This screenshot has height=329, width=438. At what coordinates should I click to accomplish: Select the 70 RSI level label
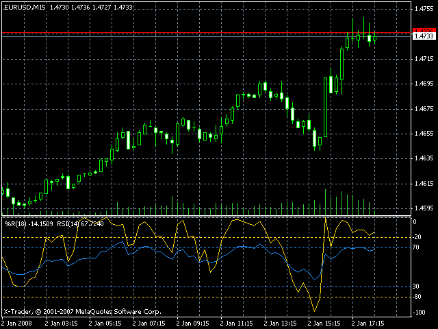click(x=416, y=247)
